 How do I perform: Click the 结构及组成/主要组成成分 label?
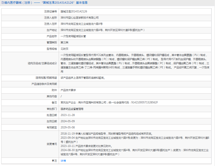tap(42, 63)
